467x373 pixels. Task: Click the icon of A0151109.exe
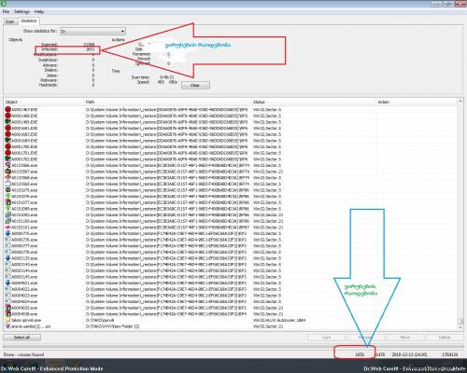pos(7,221)
